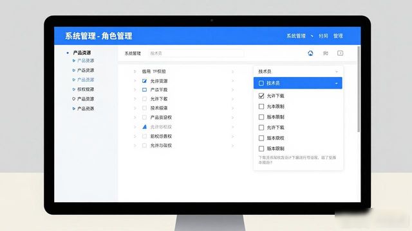This screenshot has height=231, width=412.
Task: Check the unticked 允许下载 in the dropdown panel
Action: click(261, 128)
